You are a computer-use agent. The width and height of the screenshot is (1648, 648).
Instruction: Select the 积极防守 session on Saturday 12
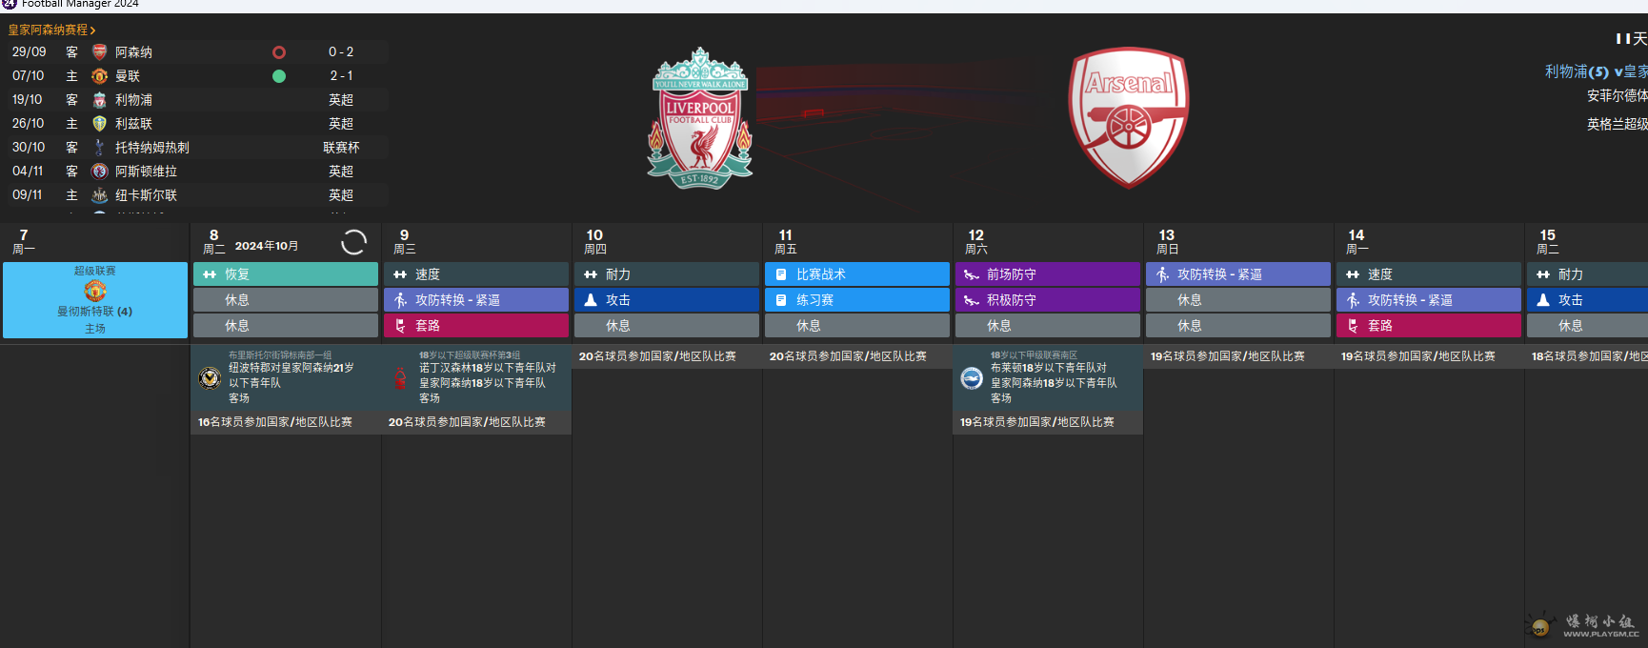point(1048,300)
